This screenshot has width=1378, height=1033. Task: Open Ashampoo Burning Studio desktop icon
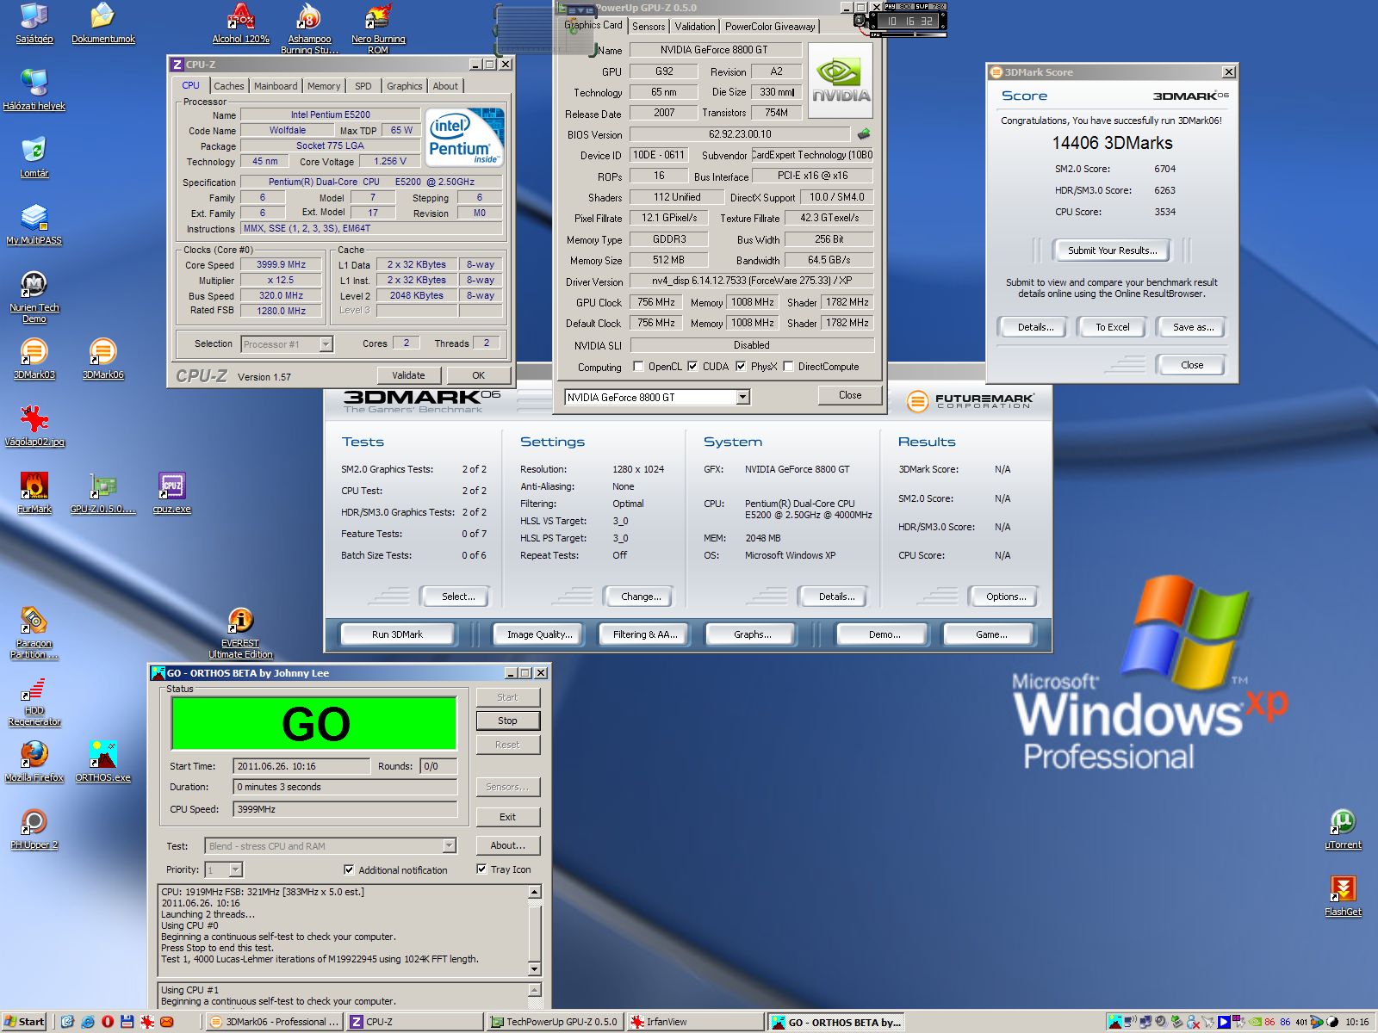click(x=309, y=28)
